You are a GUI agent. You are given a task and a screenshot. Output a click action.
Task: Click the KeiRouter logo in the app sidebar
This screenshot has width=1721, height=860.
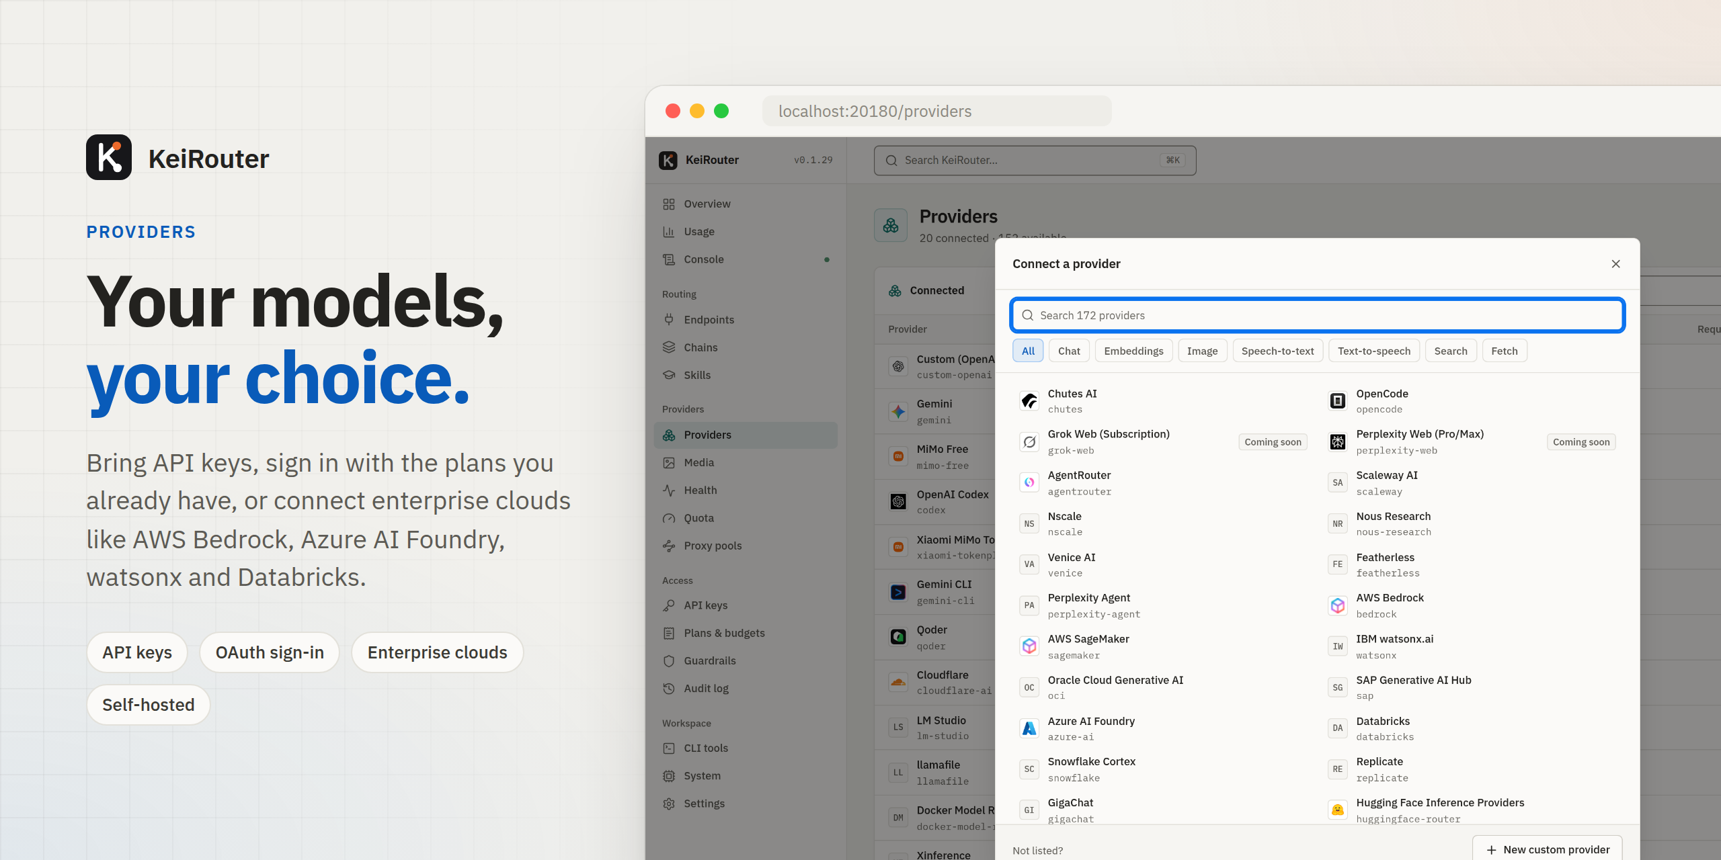(668, 160)
